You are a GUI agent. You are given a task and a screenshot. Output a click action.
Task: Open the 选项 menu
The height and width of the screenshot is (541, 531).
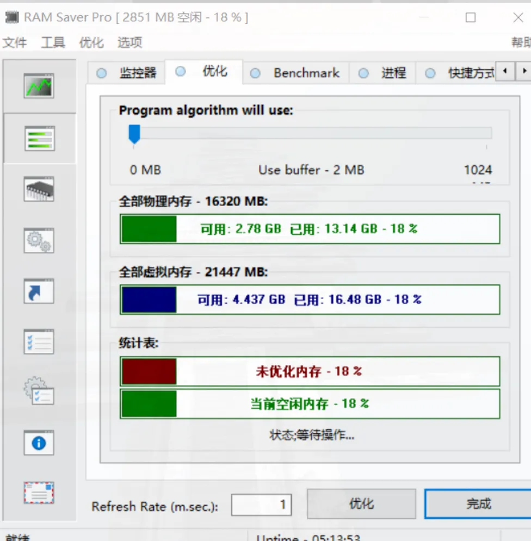click(129, 42)
